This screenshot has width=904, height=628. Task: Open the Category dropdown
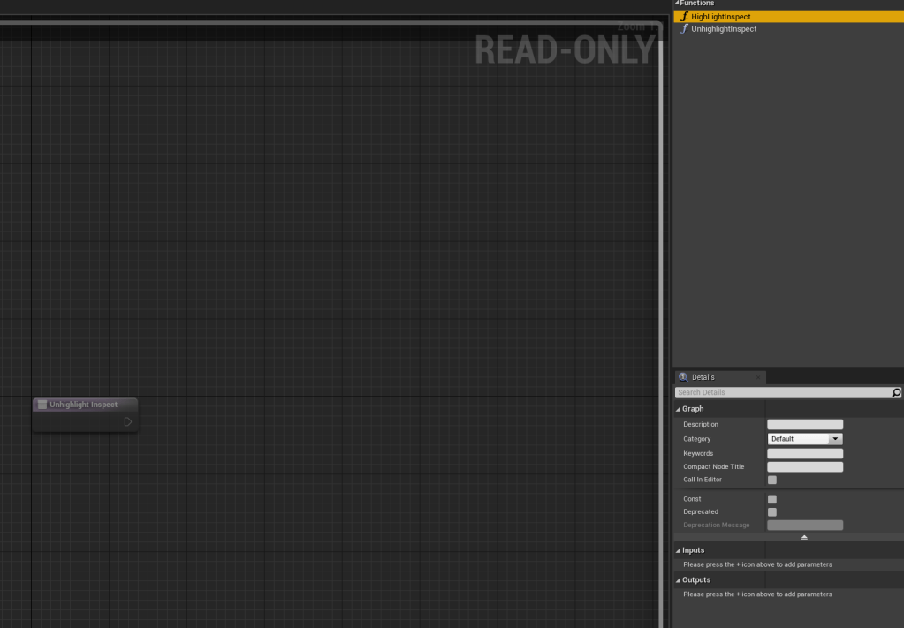(835, 439)
